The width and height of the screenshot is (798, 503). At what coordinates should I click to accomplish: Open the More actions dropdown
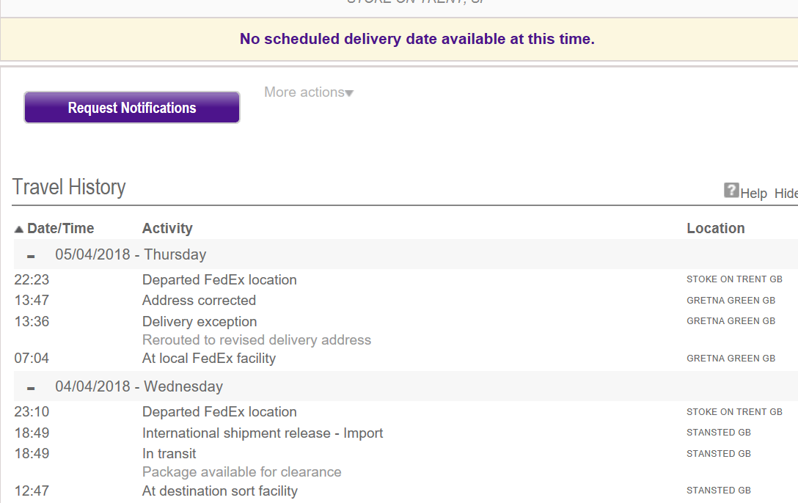[309, 92]
